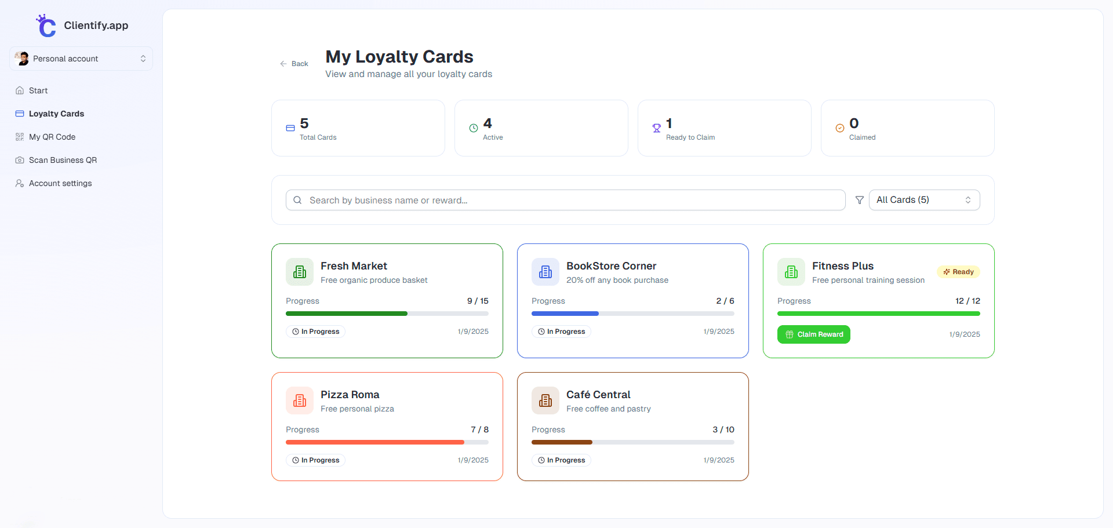
Task: Click the Fresh Market building icon
Action: (x=300, y=272)
